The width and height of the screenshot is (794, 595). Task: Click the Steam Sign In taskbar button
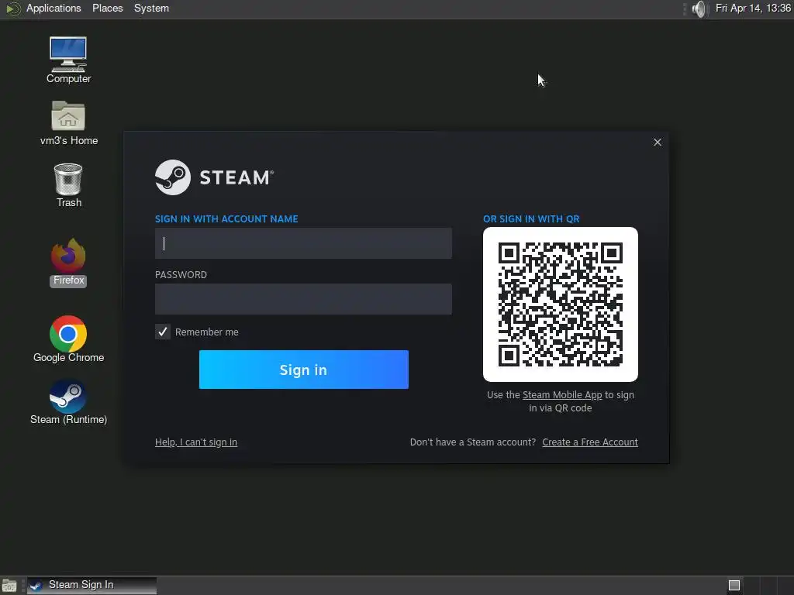pyautogui.click(x=91, y=586)
